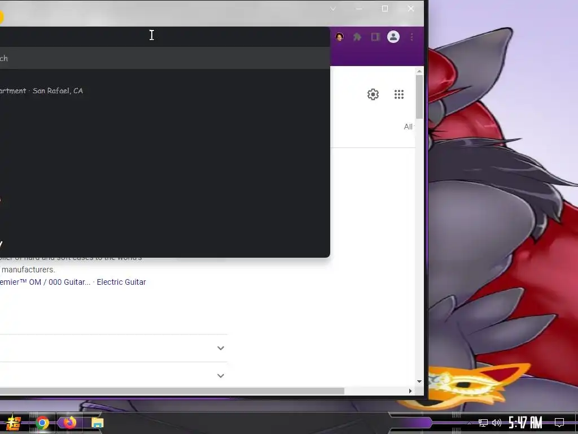Open Chrome's three-dot menu
Viewport: 578px width, 434px height.
click(411, 37)
